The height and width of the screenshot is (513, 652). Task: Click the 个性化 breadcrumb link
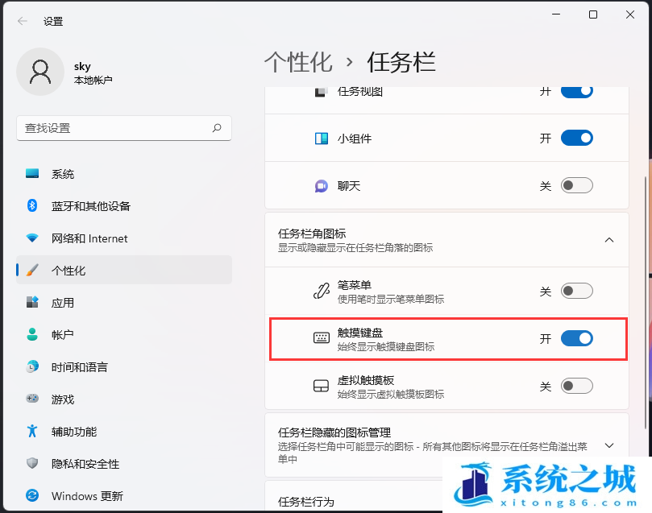(x=298, y=62)
